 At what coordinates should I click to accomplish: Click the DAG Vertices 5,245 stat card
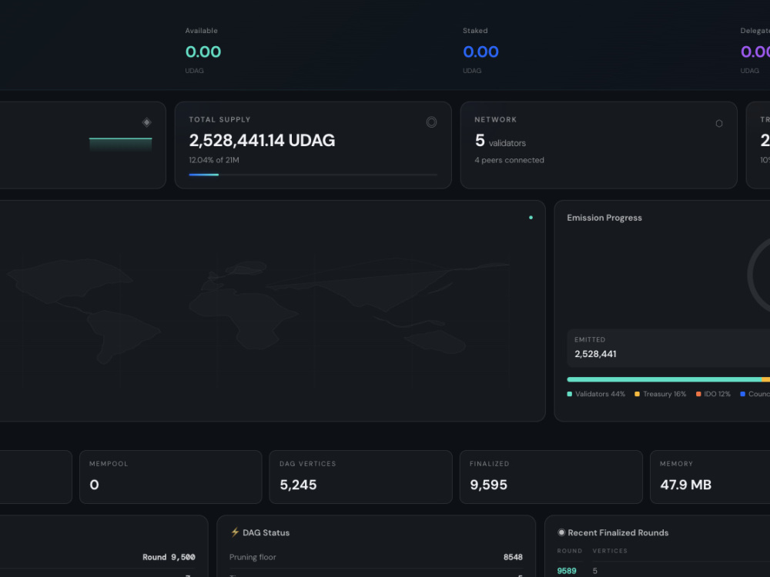(360, 477)
